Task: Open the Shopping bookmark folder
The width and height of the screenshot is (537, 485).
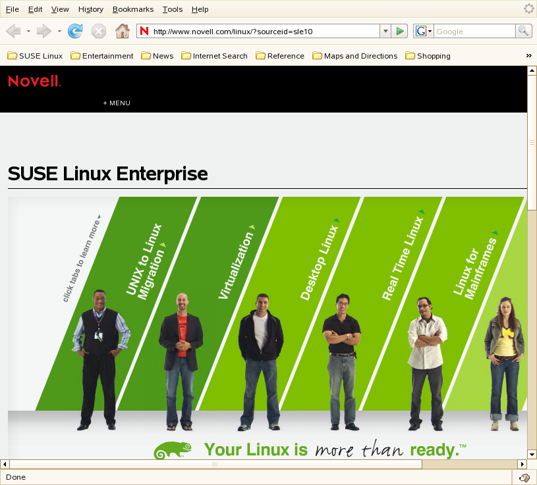Action: (428, 56)
